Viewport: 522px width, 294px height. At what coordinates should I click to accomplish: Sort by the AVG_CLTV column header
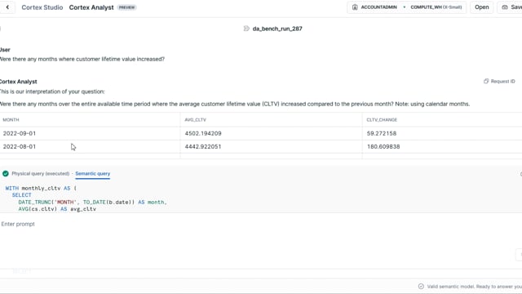[x=196, y=120]
